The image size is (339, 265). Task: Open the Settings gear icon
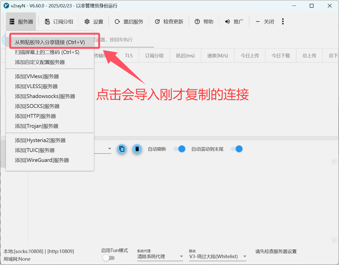coord(87,22)
